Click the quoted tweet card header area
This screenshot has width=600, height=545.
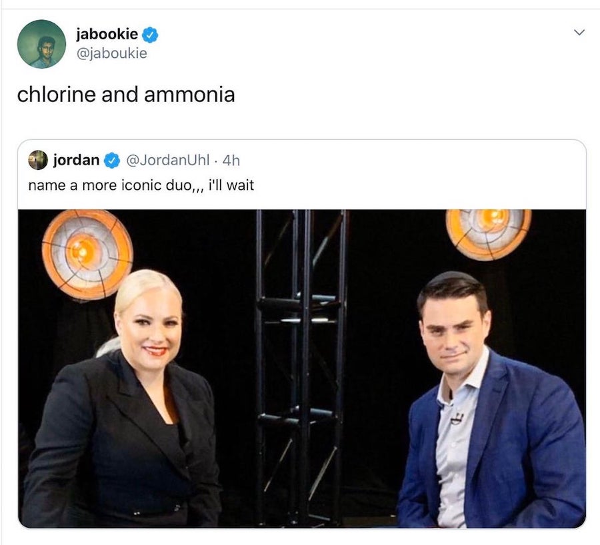(302, 174)
